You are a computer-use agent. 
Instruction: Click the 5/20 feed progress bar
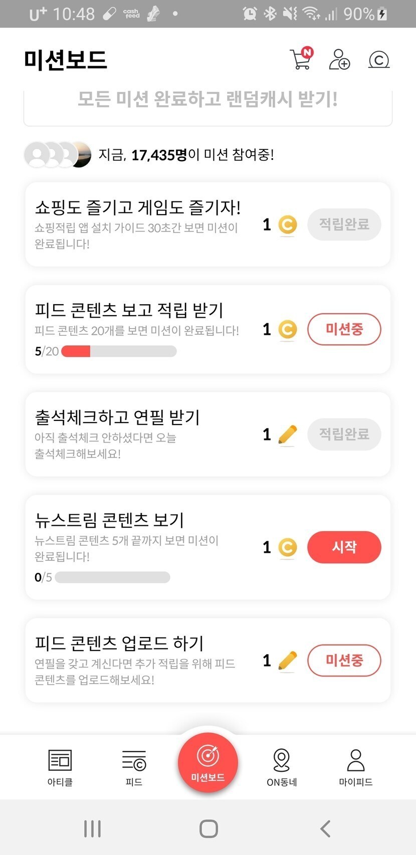pos(119,351)
